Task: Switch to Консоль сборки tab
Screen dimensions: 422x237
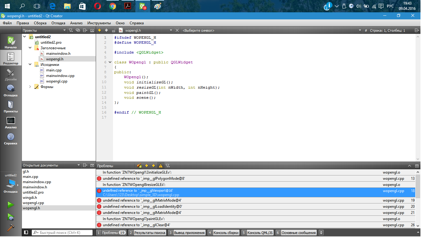Action: coord(223,233)
